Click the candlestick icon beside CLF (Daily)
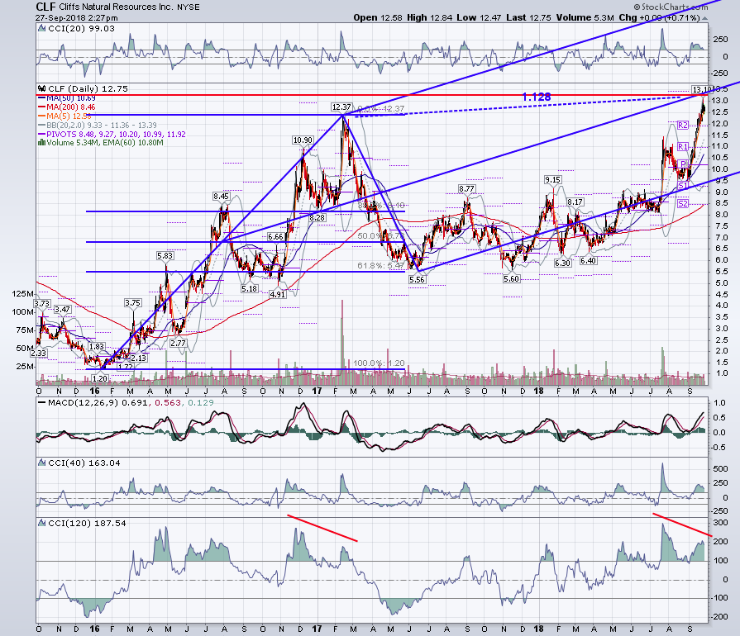 click(x=42, y=88)
